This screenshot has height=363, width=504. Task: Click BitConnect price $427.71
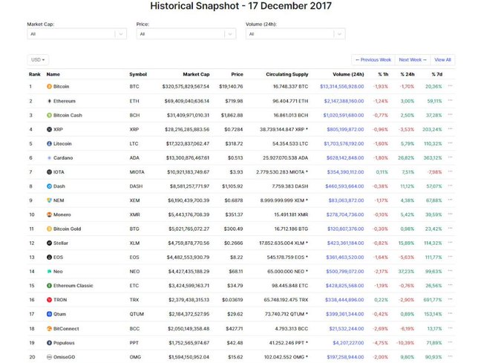tap(235, 329)
